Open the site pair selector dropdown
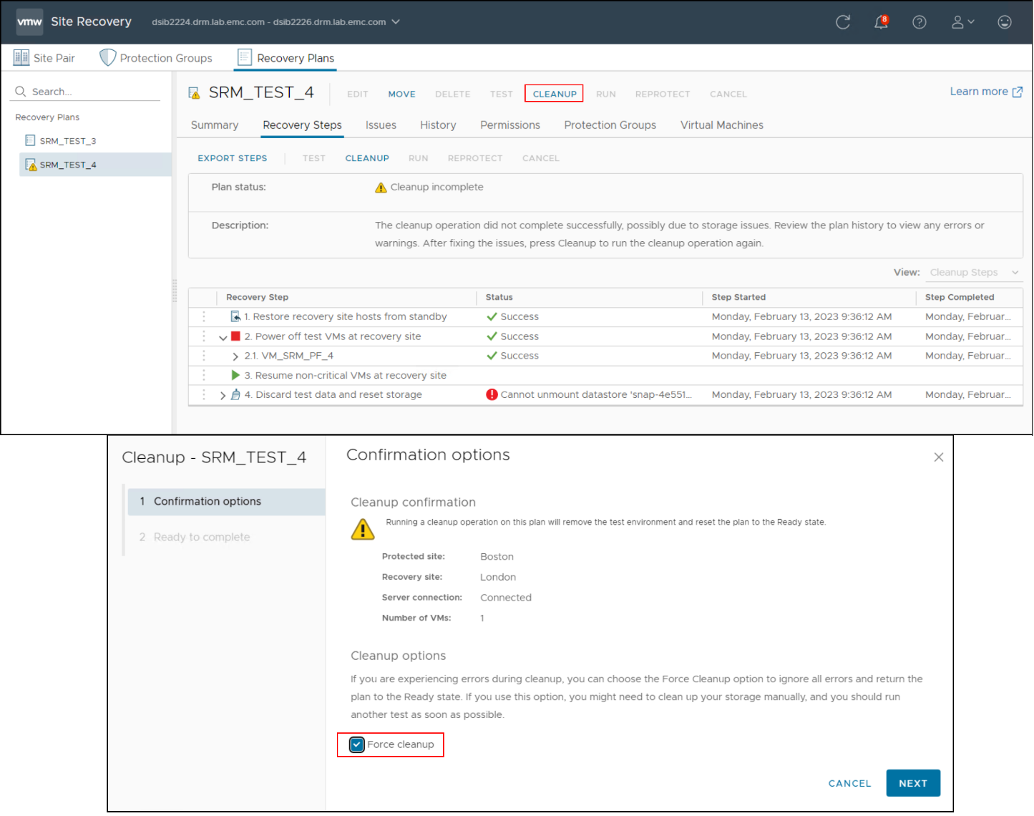 396,21
